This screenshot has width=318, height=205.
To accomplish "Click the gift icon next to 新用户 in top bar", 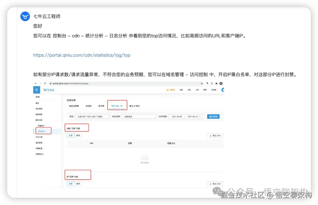I will pos(168,90).
